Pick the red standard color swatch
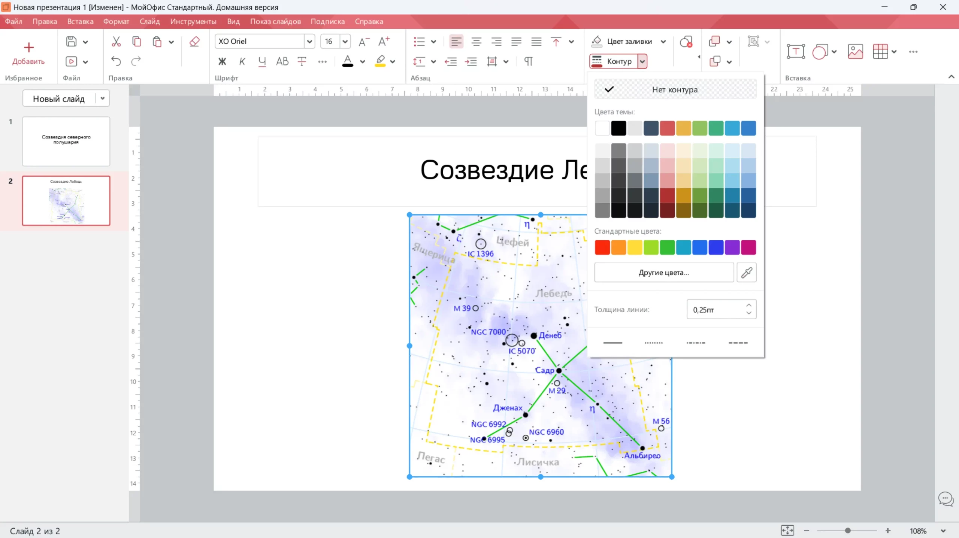The image size is (959, 538). (602, 247)
